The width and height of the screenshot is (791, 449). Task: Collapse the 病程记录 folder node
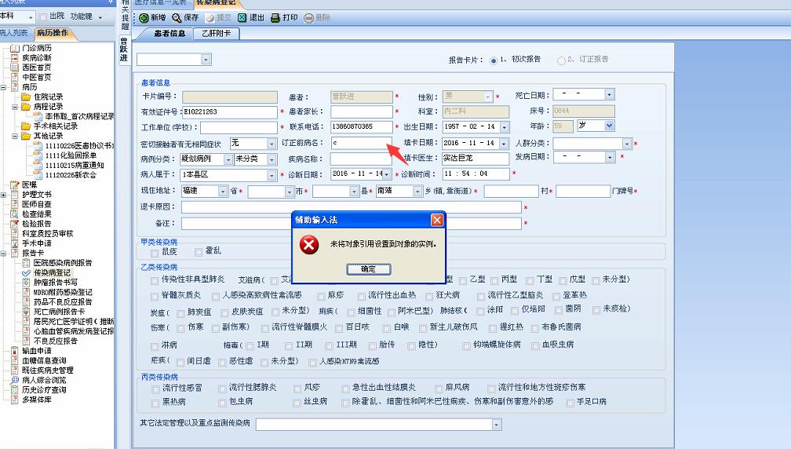15,107
